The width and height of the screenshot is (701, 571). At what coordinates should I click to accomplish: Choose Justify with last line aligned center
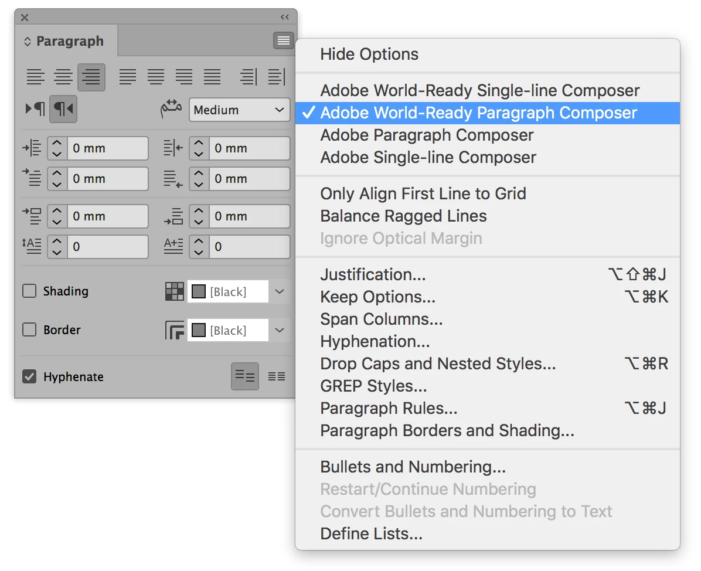[156, 77]
